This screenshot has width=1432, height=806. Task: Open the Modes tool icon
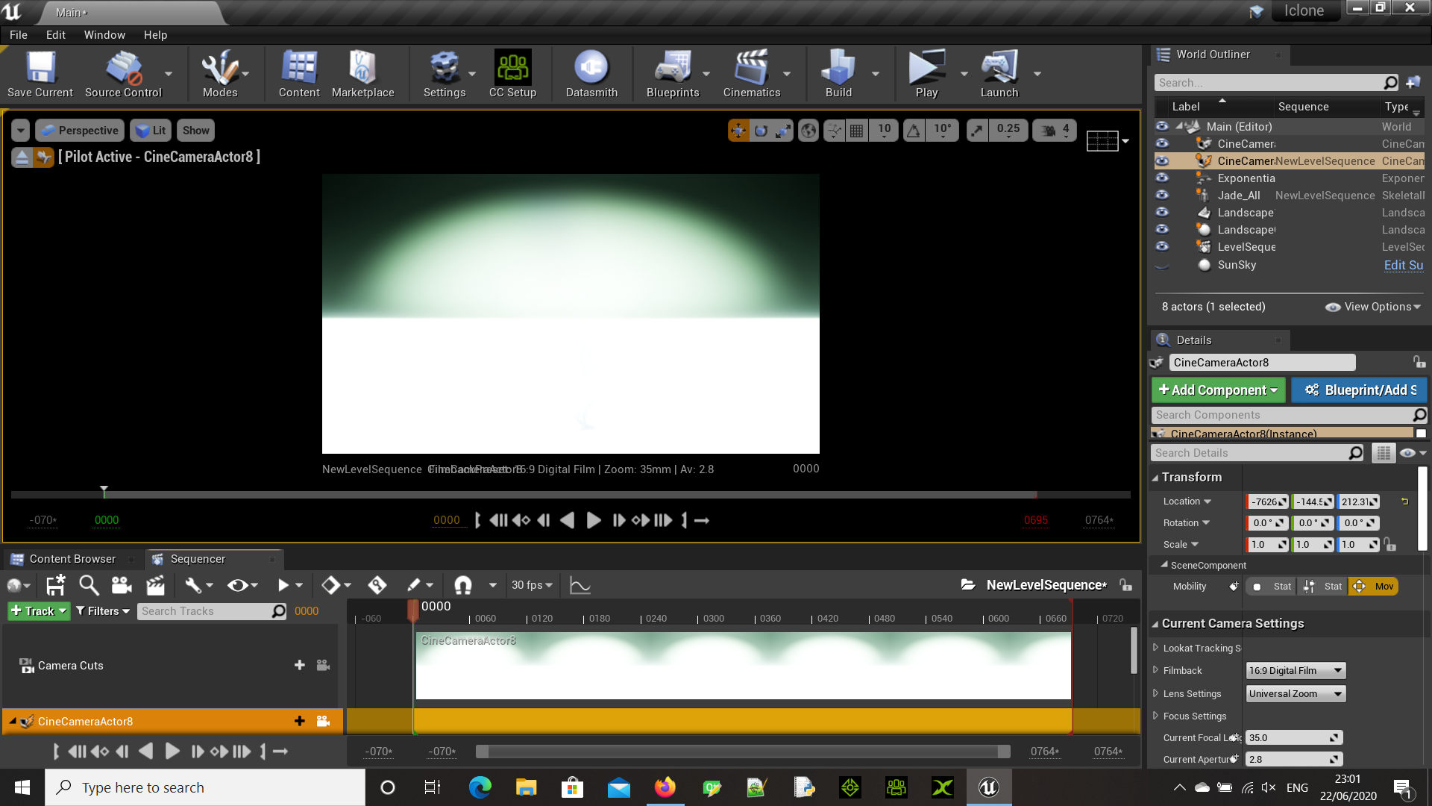pos(220,74)
